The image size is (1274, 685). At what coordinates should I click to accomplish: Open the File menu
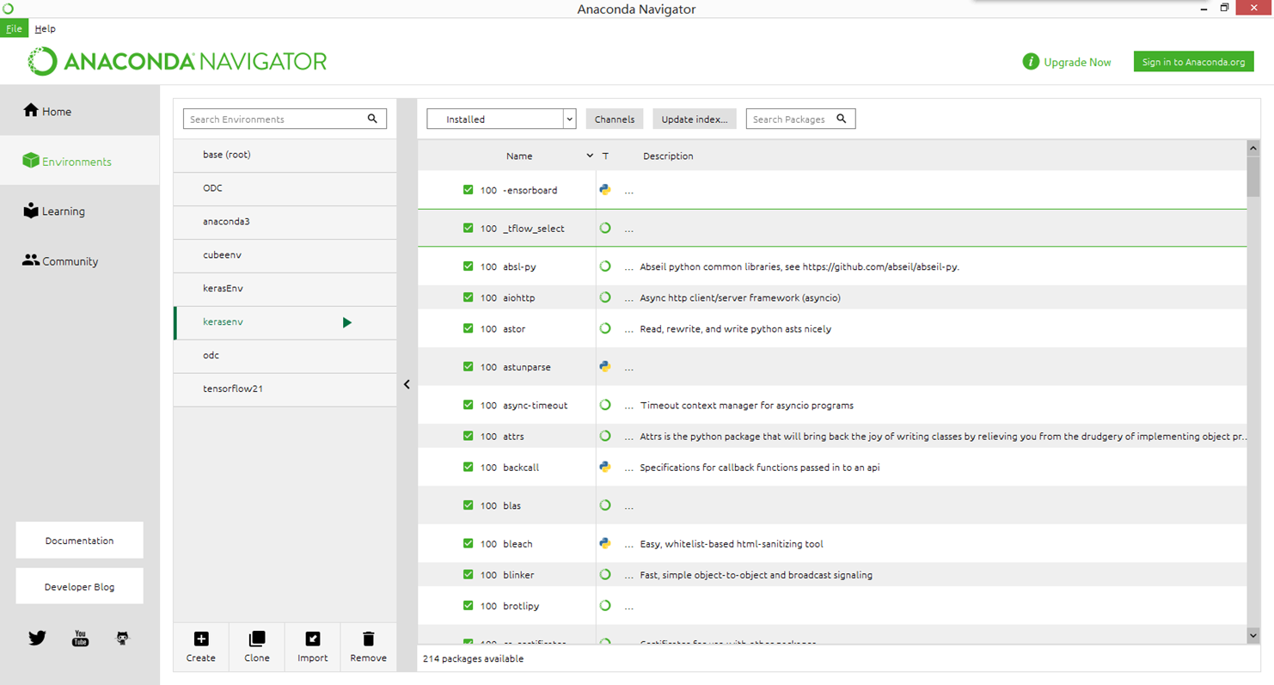coord(14,28)
